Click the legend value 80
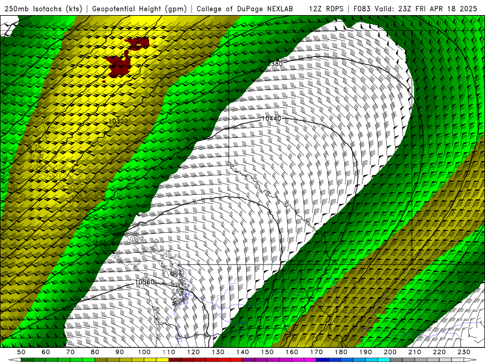The width and height of the screenshot is (485, 363). pyautogui.click(x=95, y=352)
